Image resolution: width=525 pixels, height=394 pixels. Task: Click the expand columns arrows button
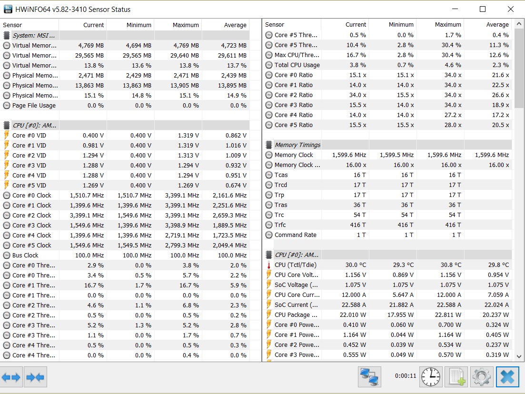(11, 377)
